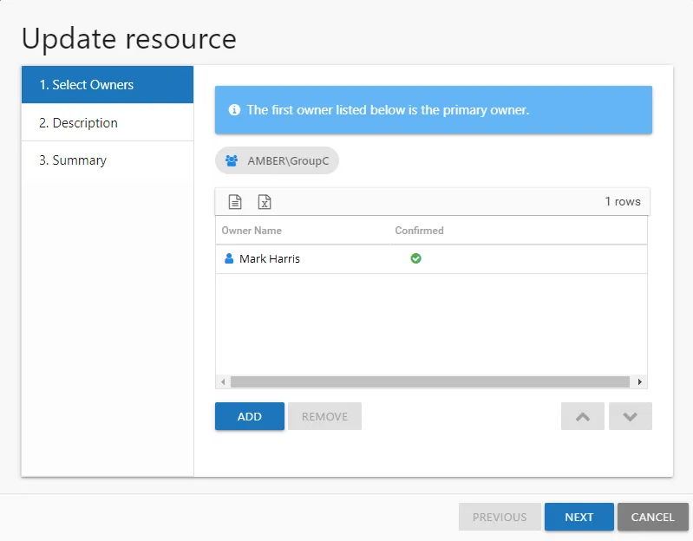Click the horizontal scrollbar thumb in the owners table
Screen dimensions: 693x541
pos(430,381)
